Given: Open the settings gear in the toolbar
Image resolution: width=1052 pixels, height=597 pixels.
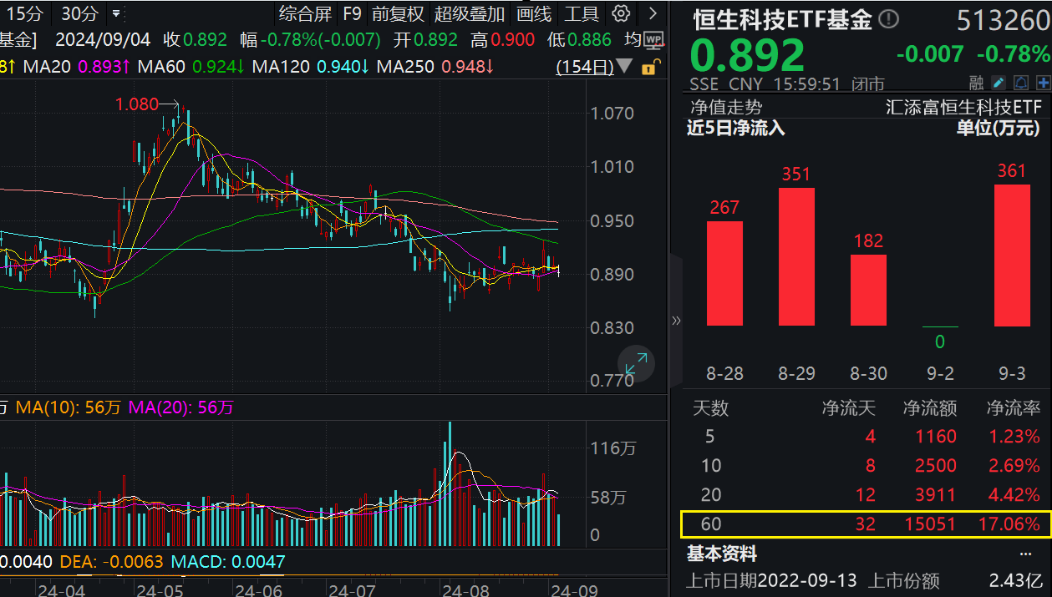Looking at the screenshot, I should (622, 14).
